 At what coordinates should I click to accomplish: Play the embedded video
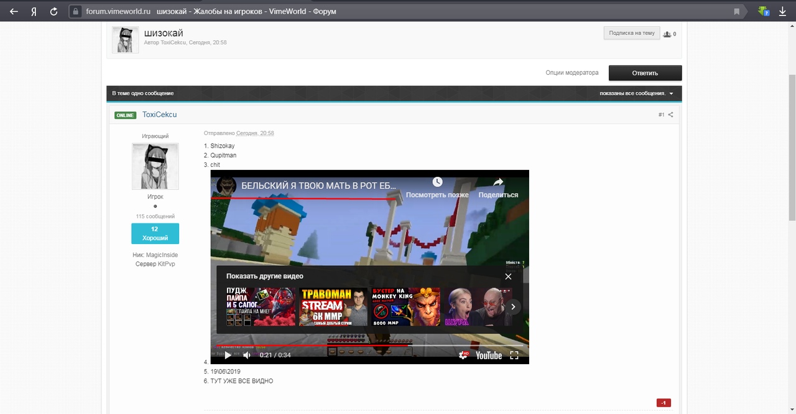click(x=228, y=355)
